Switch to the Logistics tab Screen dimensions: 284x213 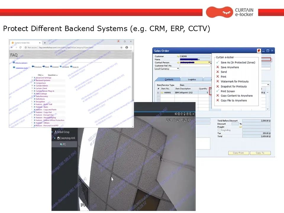pos(192,79)
